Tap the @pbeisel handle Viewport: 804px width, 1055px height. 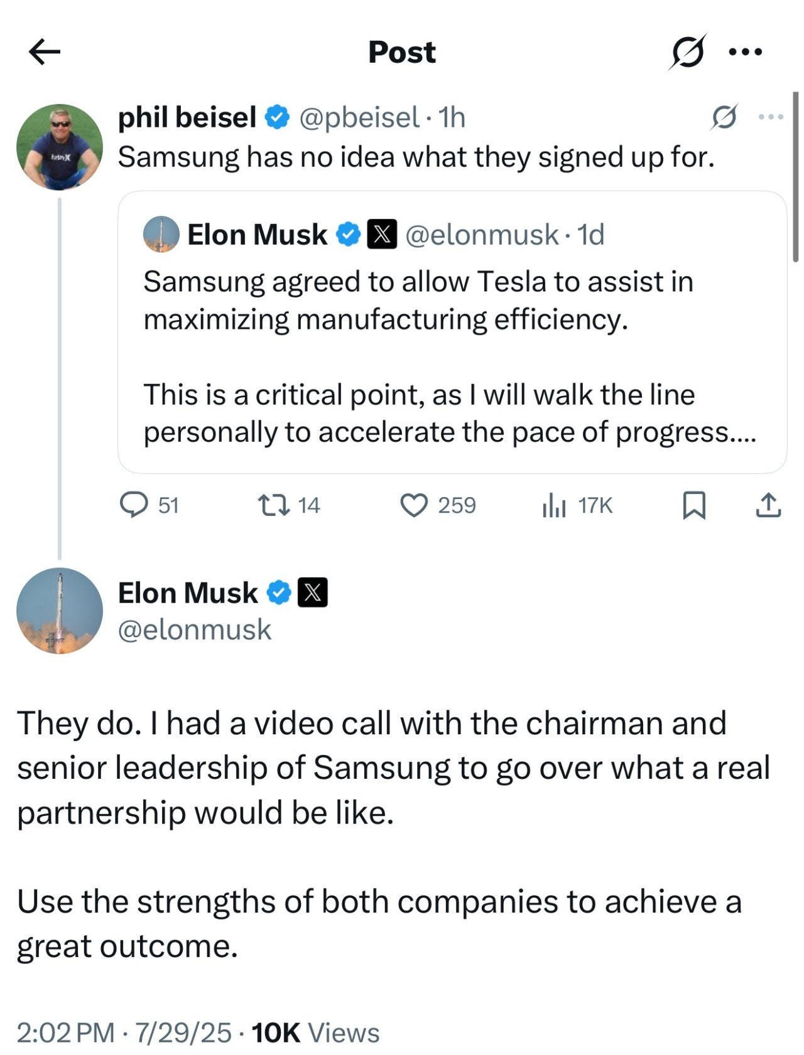tap(359, 117)
